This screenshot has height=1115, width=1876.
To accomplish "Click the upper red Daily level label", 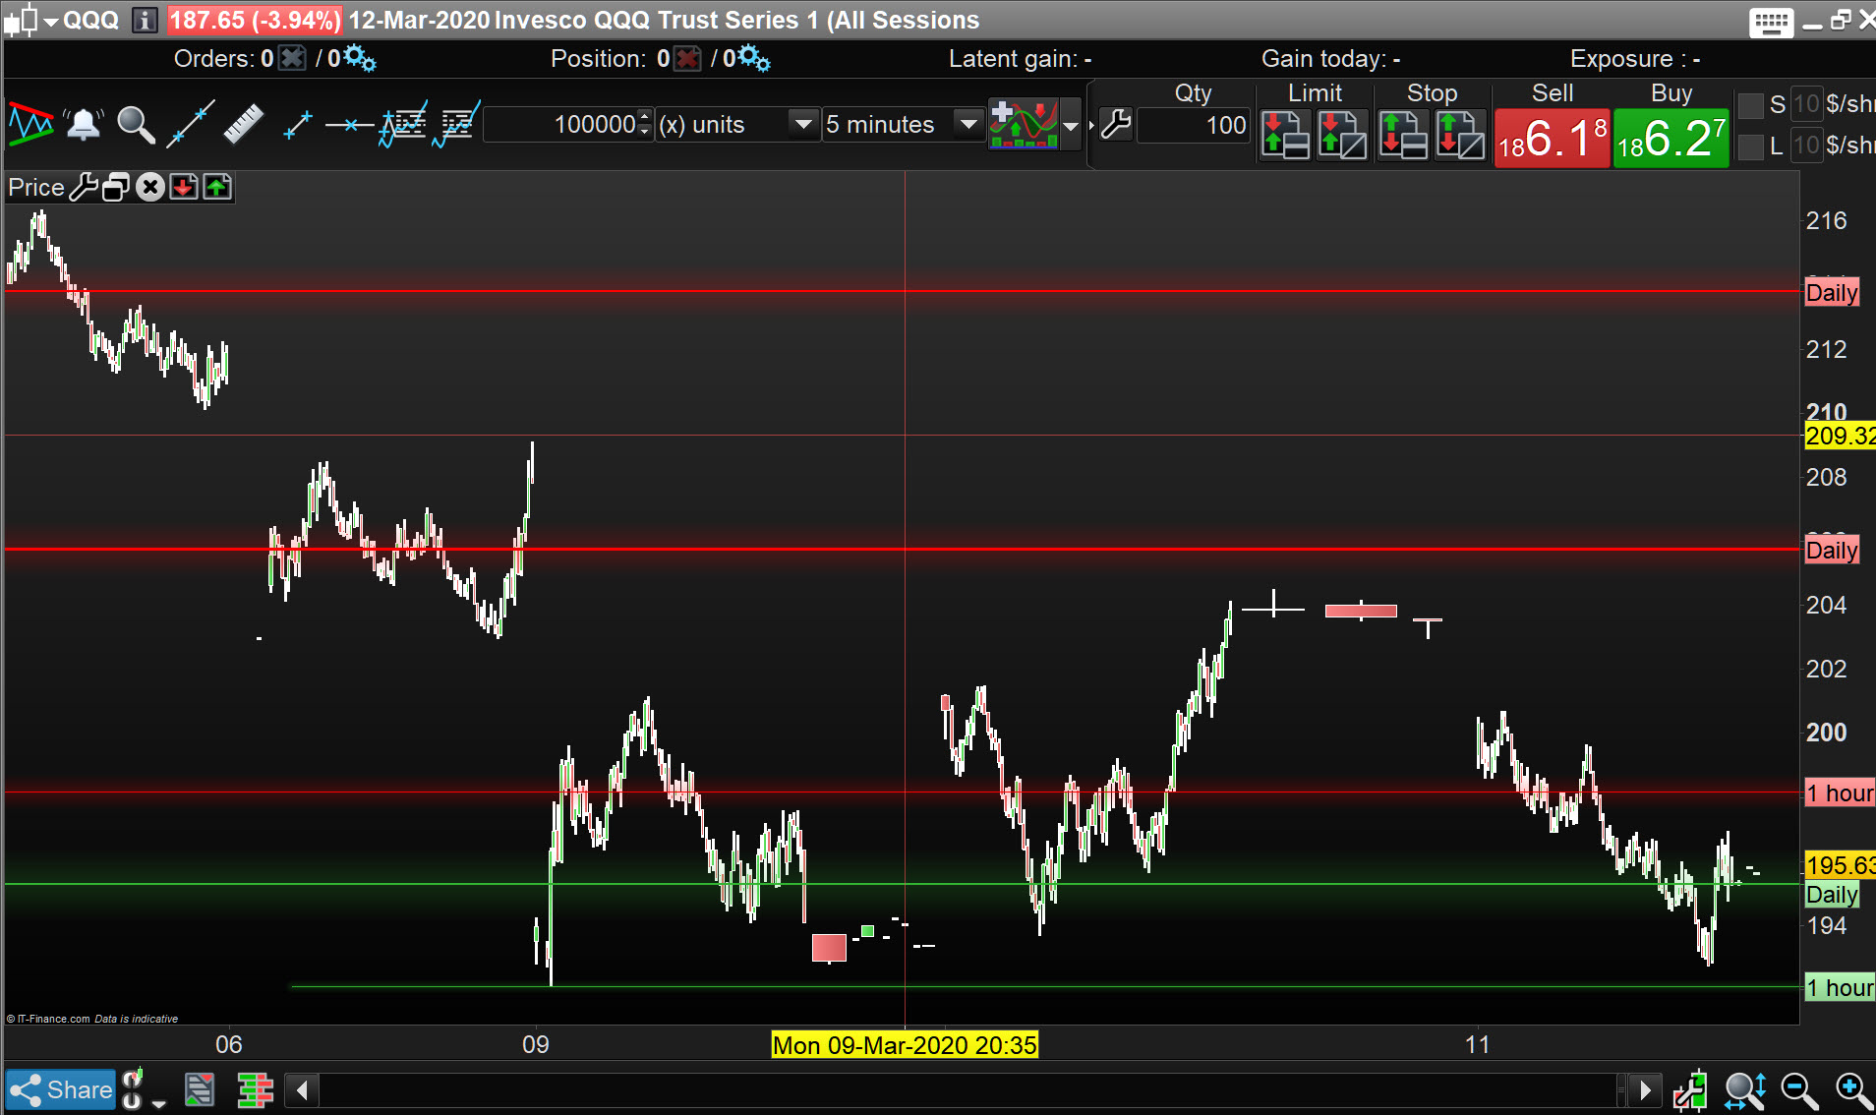I will pos(1832,292).
